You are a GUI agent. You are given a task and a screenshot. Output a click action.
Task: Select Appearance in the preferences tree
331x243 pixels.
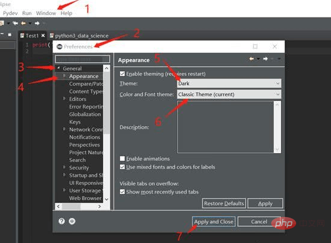[84, 76]
